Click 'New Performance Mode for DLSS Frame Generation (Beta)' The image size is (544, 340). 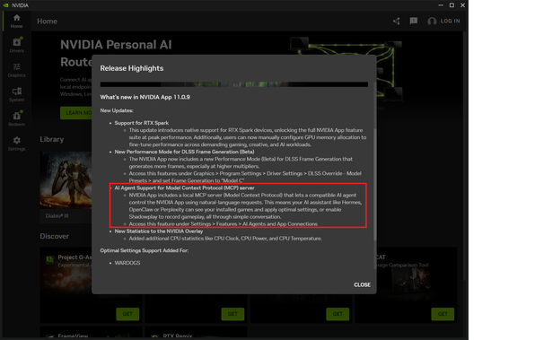[184, 152]
